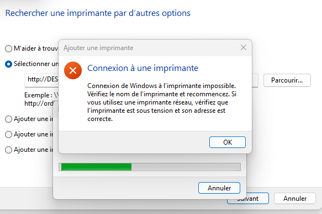Click the Rechercher une imprimante page heading

tap(98, 13)
